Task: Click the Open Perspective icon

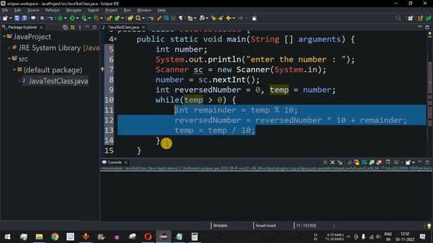Action: tap(411, 18)
